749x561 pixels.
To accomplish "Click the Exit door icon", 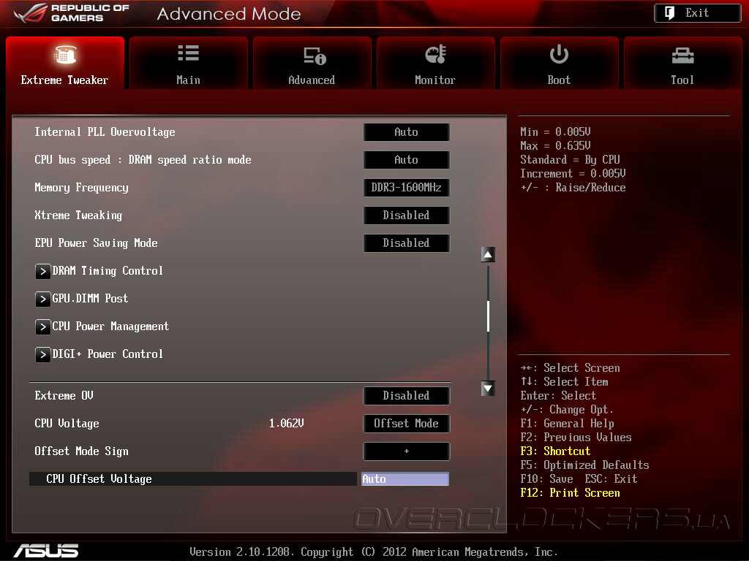I will click(x=670, y=13).
